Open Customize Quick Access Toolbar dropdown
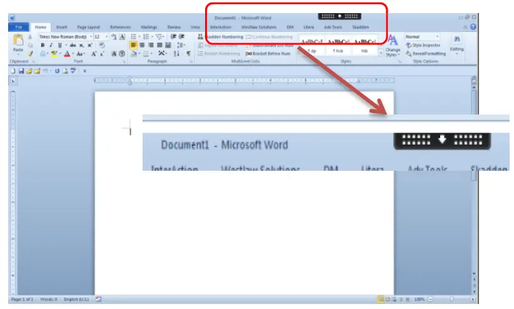Image resolution: width=514 pixels, height=309 pixels. click(x=84, y=71)
